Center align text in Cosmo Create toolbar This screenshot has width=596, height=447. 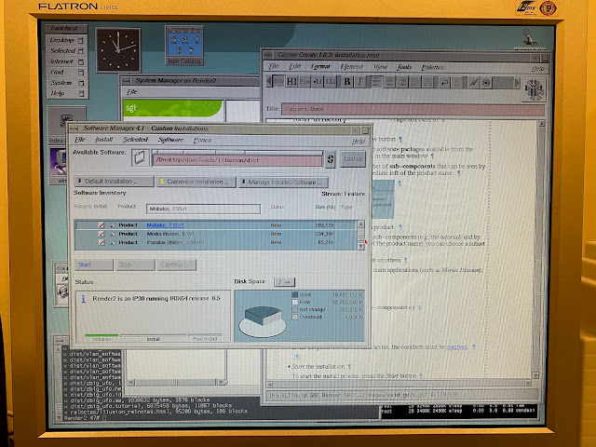389,82
